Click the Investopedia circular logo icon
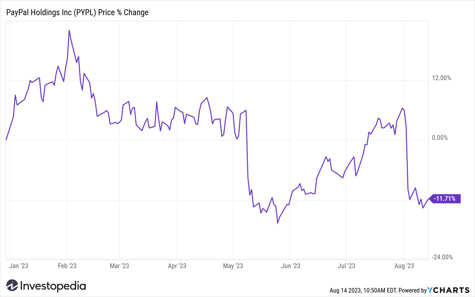The width and height of the screenshot is (475, 297). pos(12,286)
